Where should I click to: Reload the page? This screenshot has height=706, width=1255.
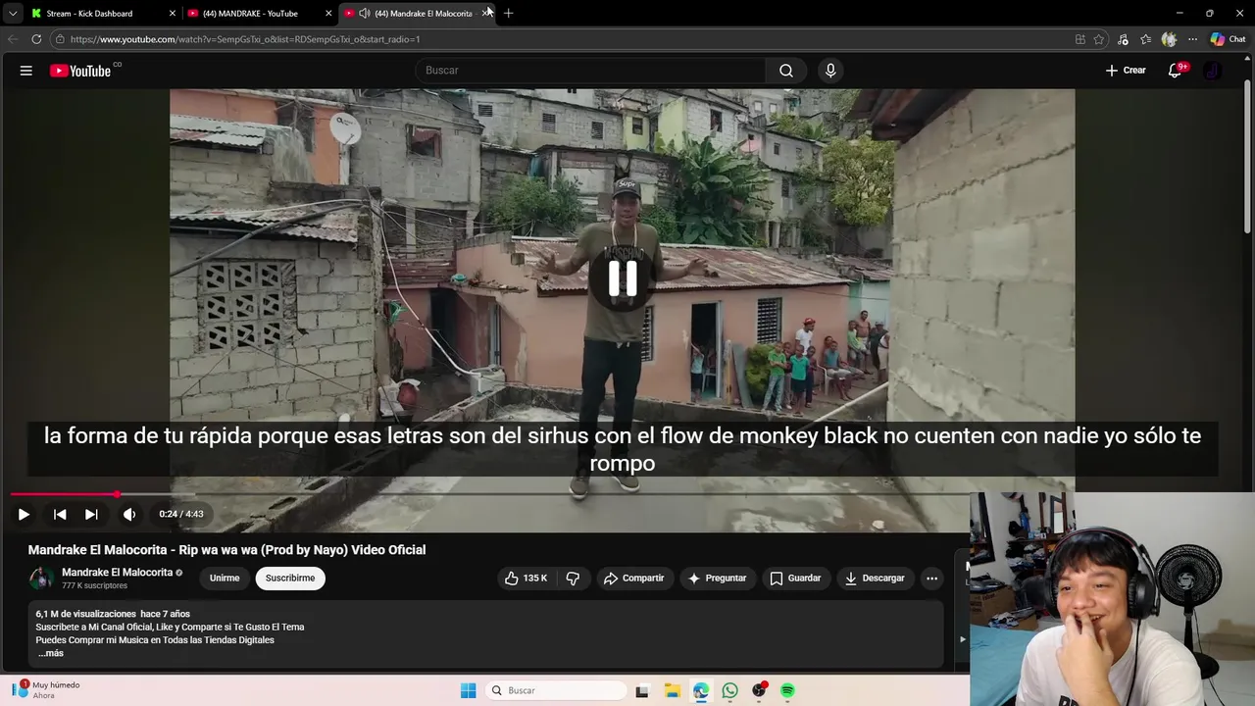[36, 39]
